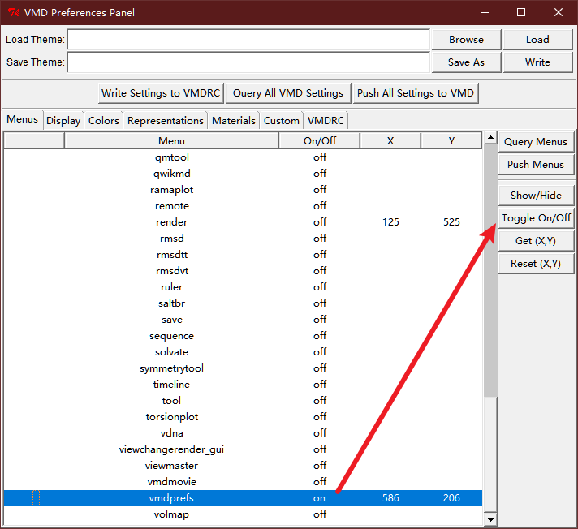This screenshot has height=529, width=578.
Task: Select the vmdmovie row
Action: (x=243, y=481)
